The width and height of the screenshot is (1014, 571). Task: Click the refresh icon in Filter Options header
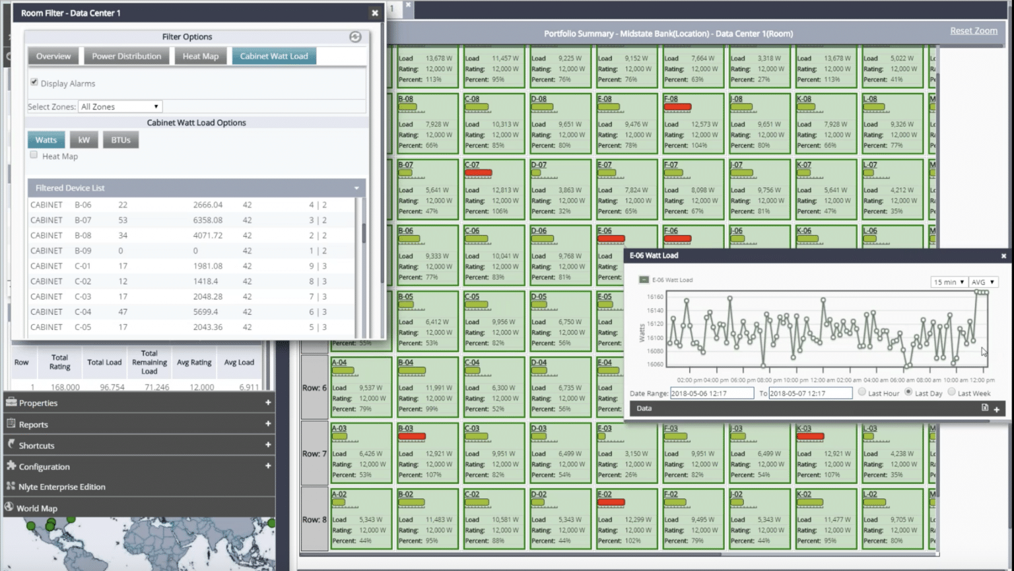(x=355, y=37)
